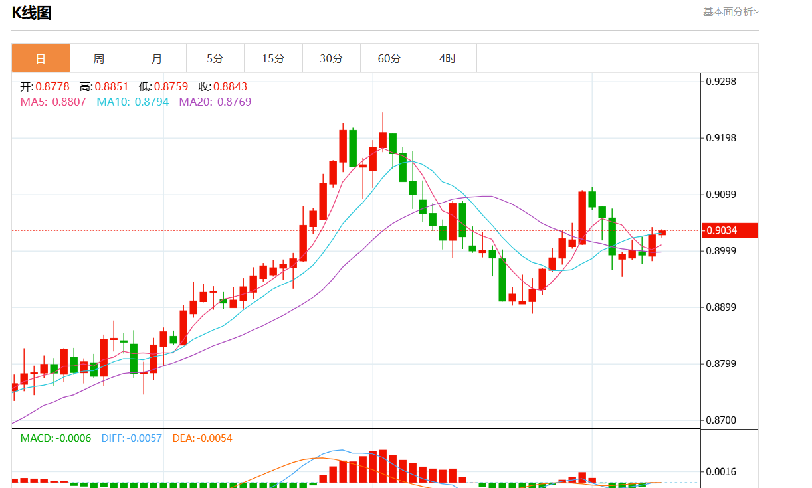
Task: Click the MA10: 0.8794 indicator text
Action: click(133, 102)
